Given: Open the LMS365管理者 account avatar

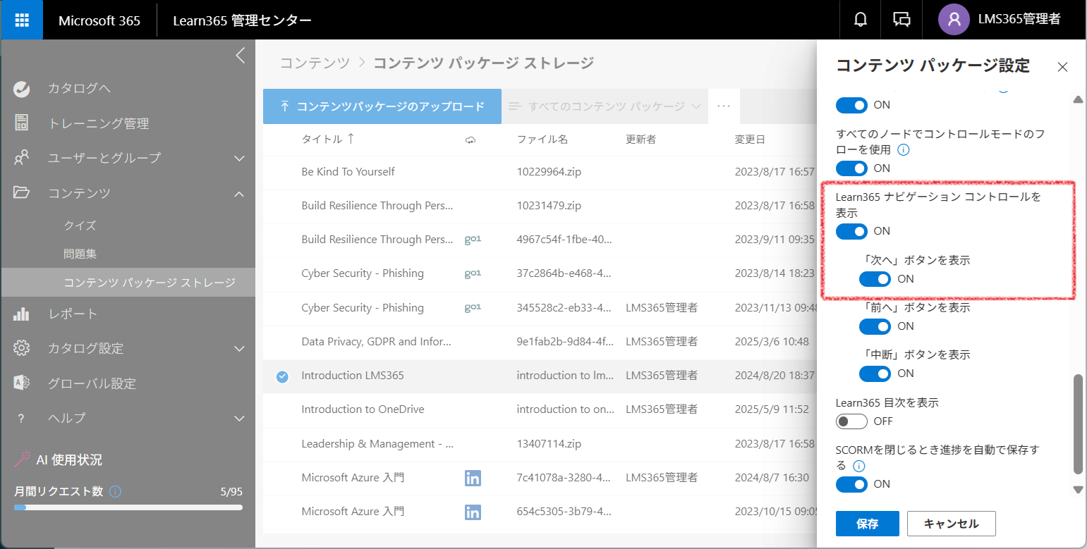Looking at the screenshot, I should [954, 20].
